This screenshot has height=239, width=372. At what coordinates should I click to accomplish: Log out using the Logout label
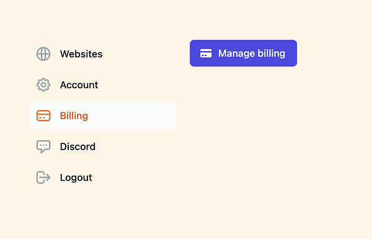(76, 178)
